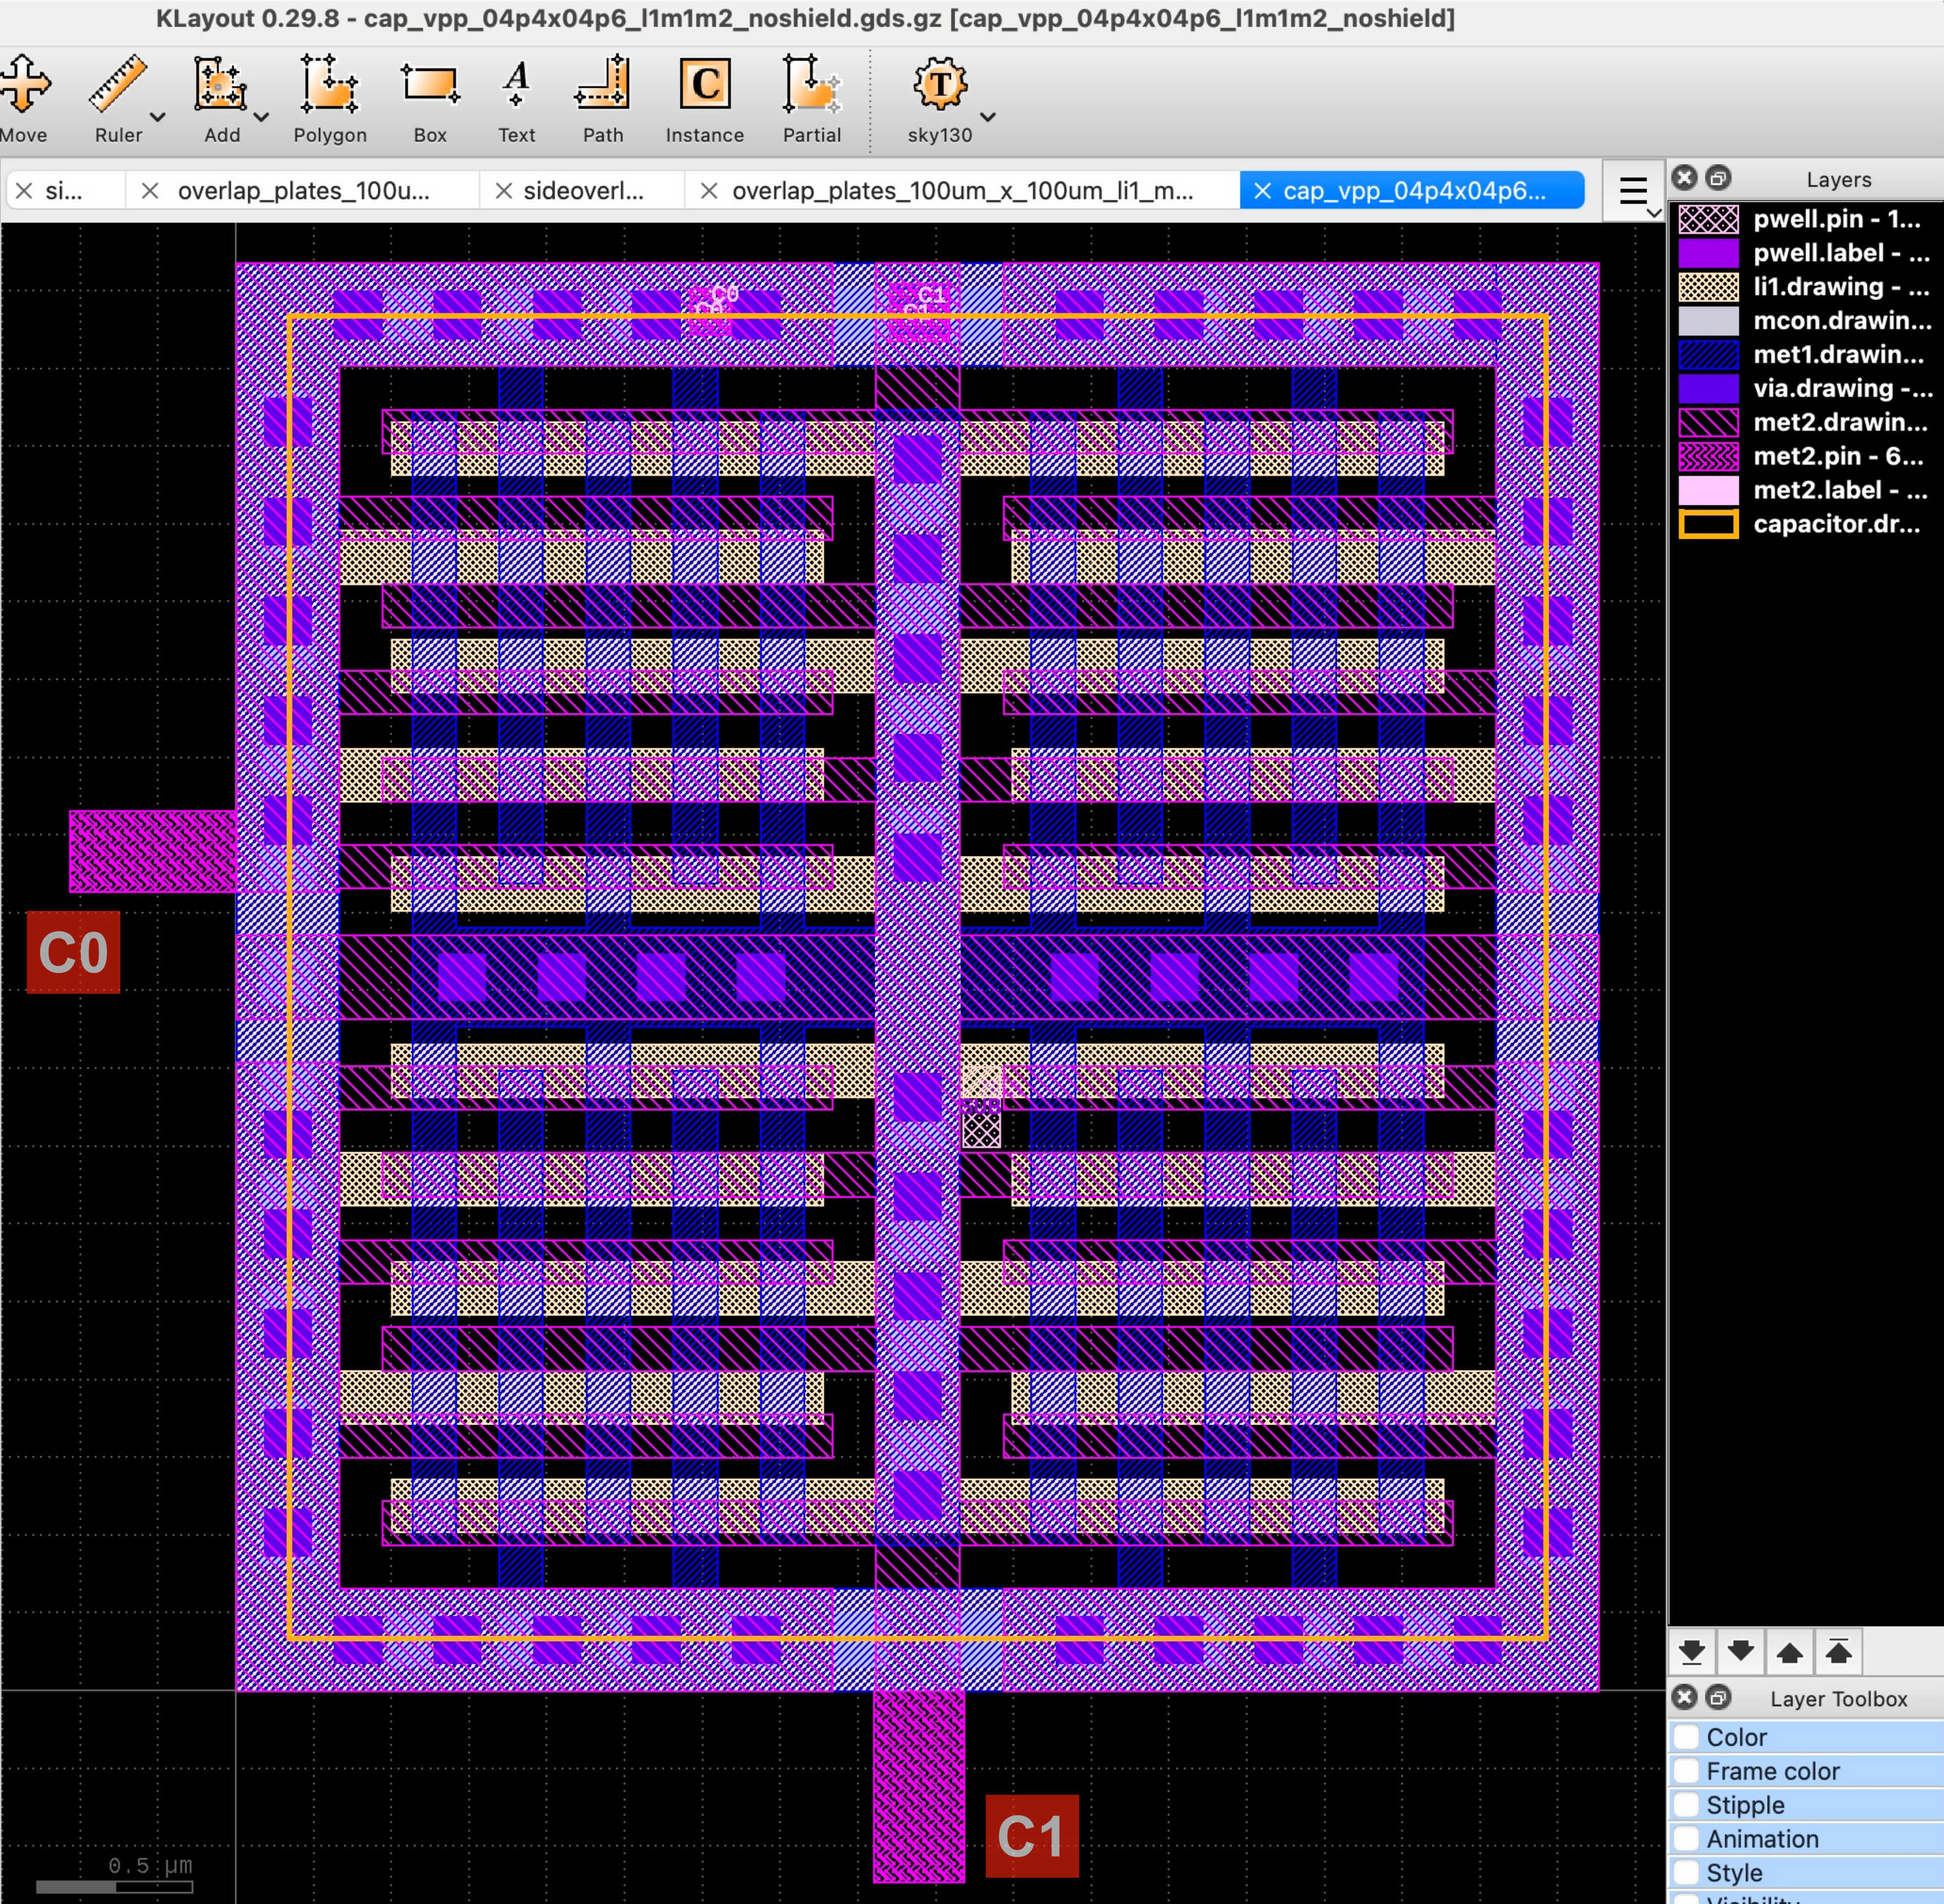This screenshot has height=1904, width=1944.
Task: Expand the Stipple section
Action: pos(1806,1805)
